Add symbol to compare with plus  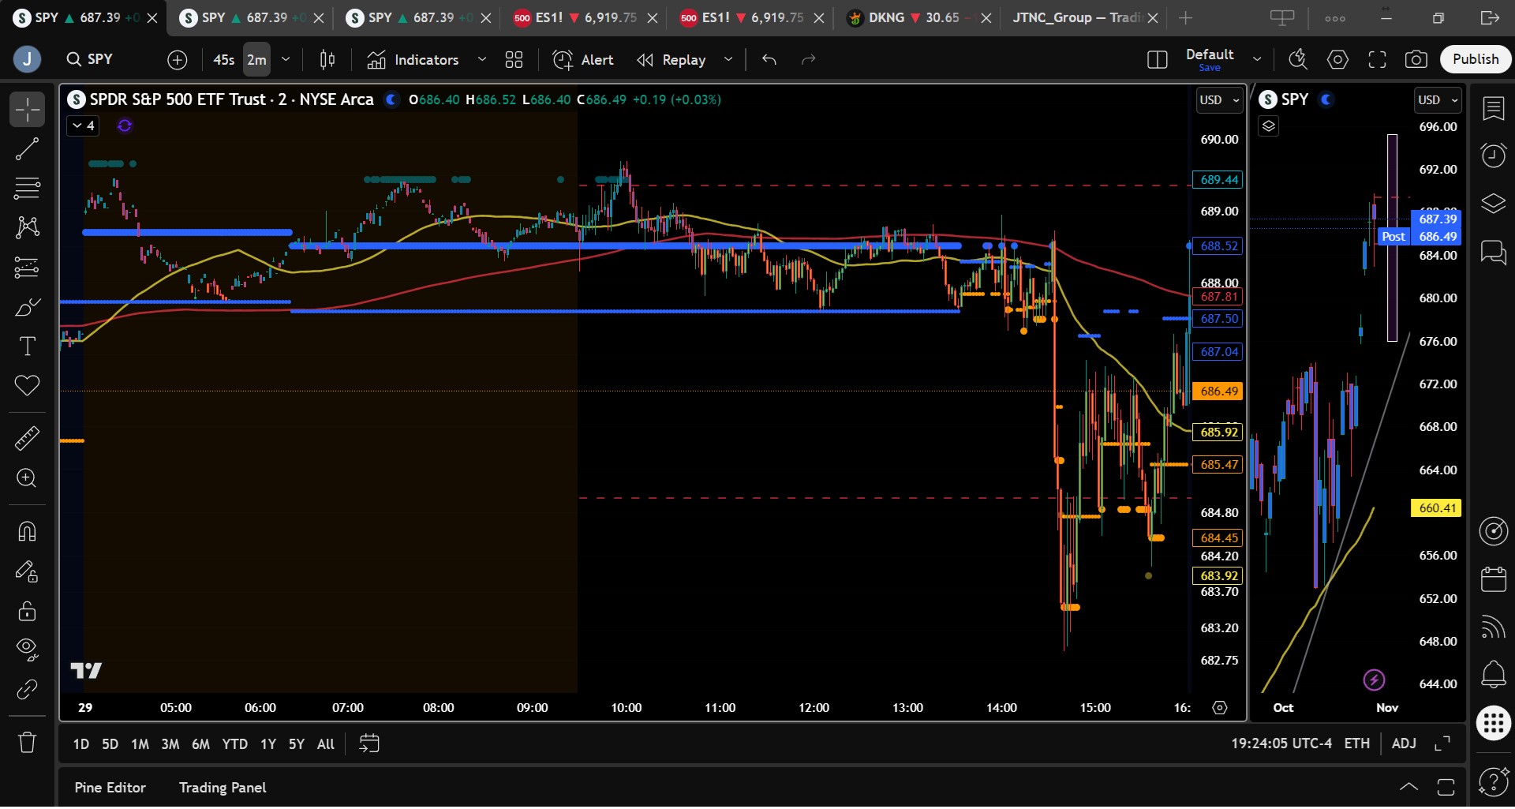(x=178, y=60)
